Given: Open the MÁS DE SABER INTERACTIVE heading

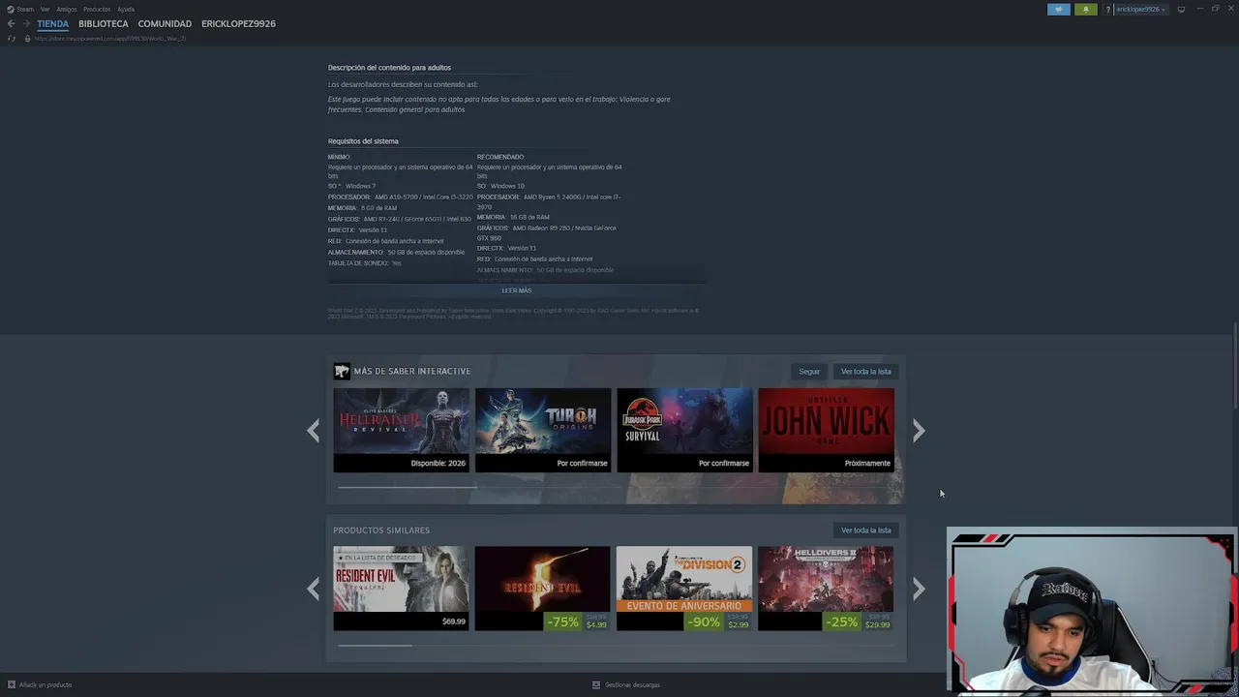Looking at the screenshot, I should point(412,371).
